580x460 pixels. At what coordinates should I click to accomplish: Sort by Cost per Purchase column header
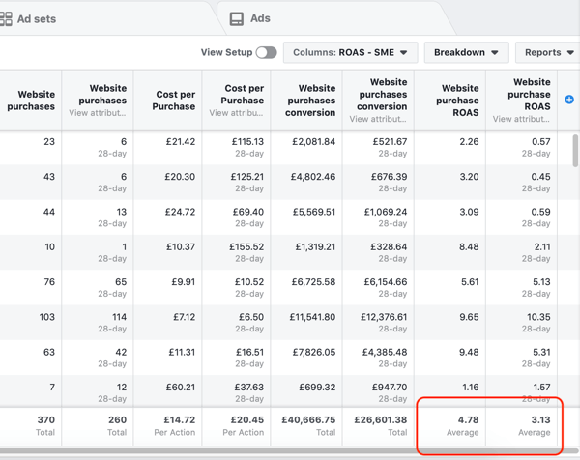coord(174,100)
